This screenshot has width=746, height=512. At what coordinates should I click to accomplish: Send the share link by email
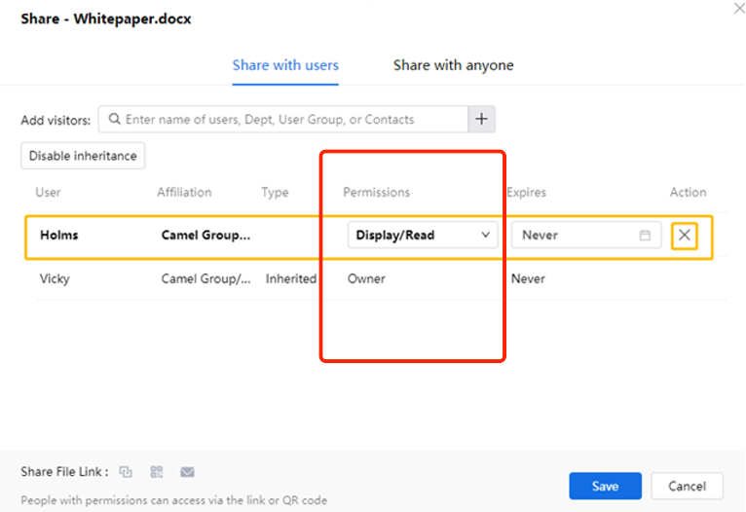click(187, 472)
